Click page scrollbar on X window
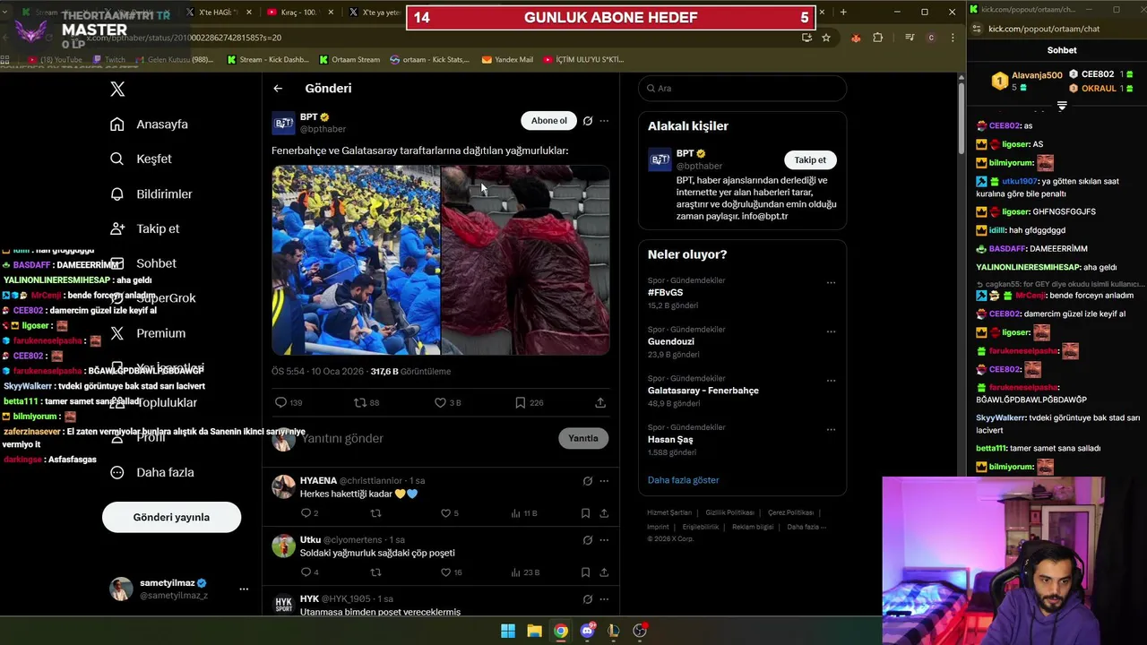 coord(962,116)
